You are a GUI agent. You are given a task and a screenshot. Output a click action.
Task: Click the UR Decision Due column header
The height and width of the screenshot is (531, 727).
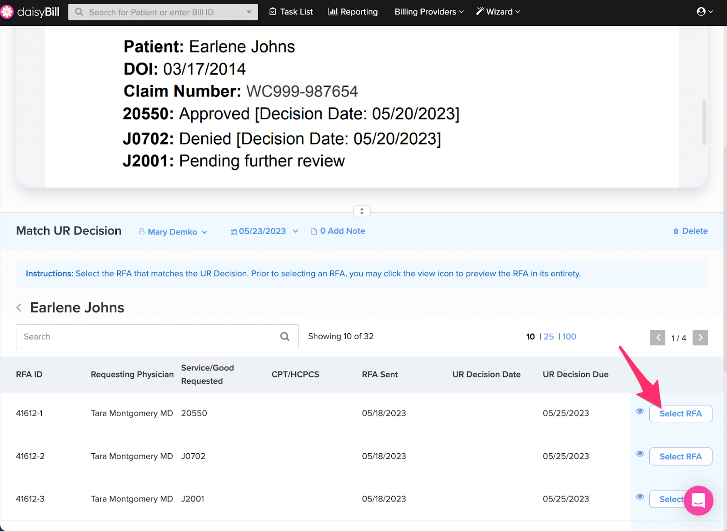575,375
